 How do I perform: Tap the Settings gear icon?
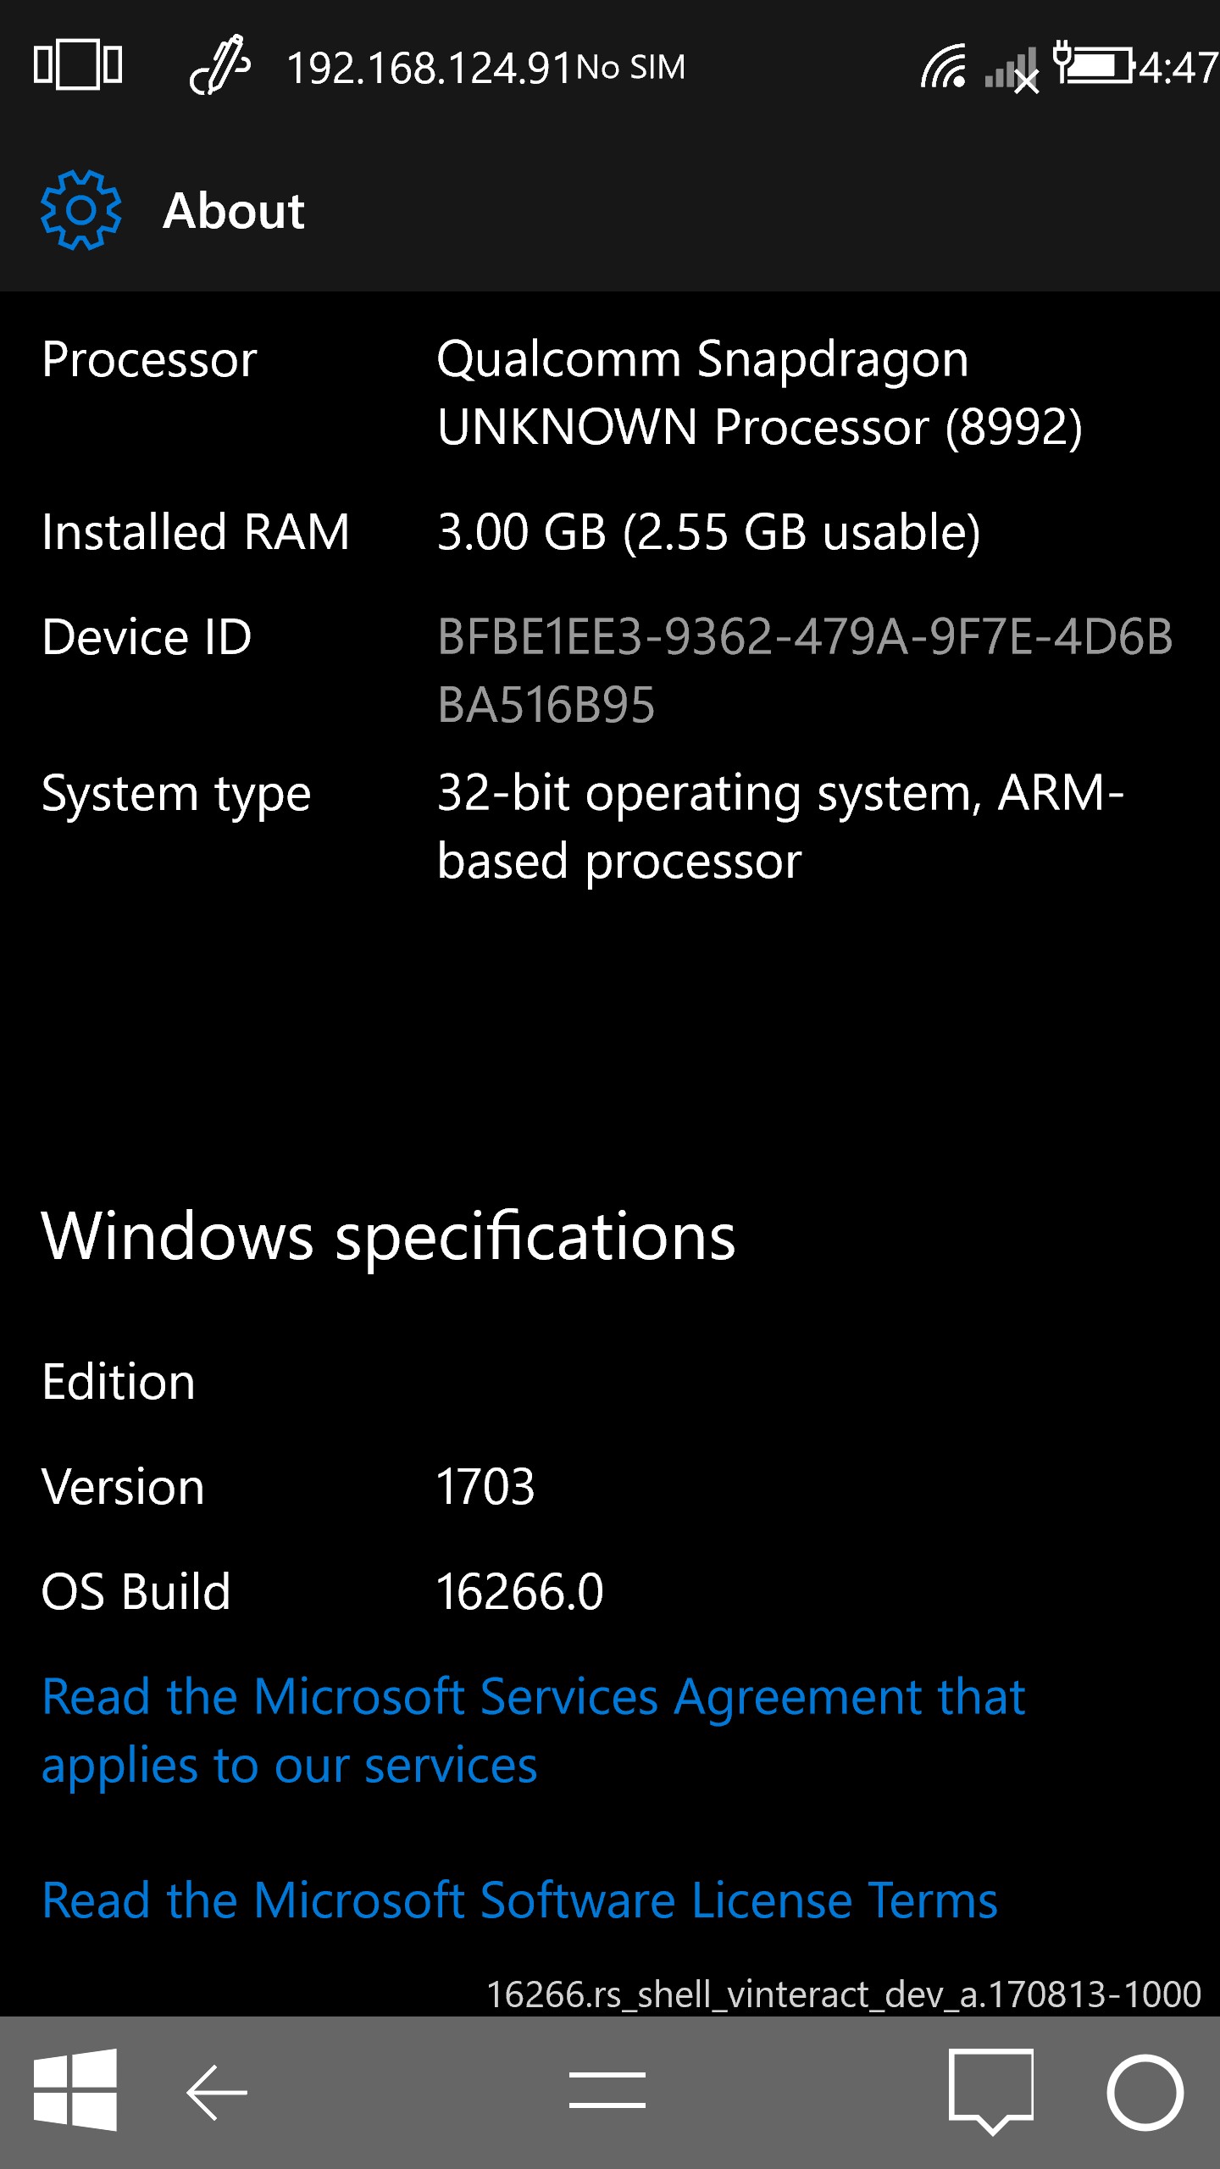80,210
